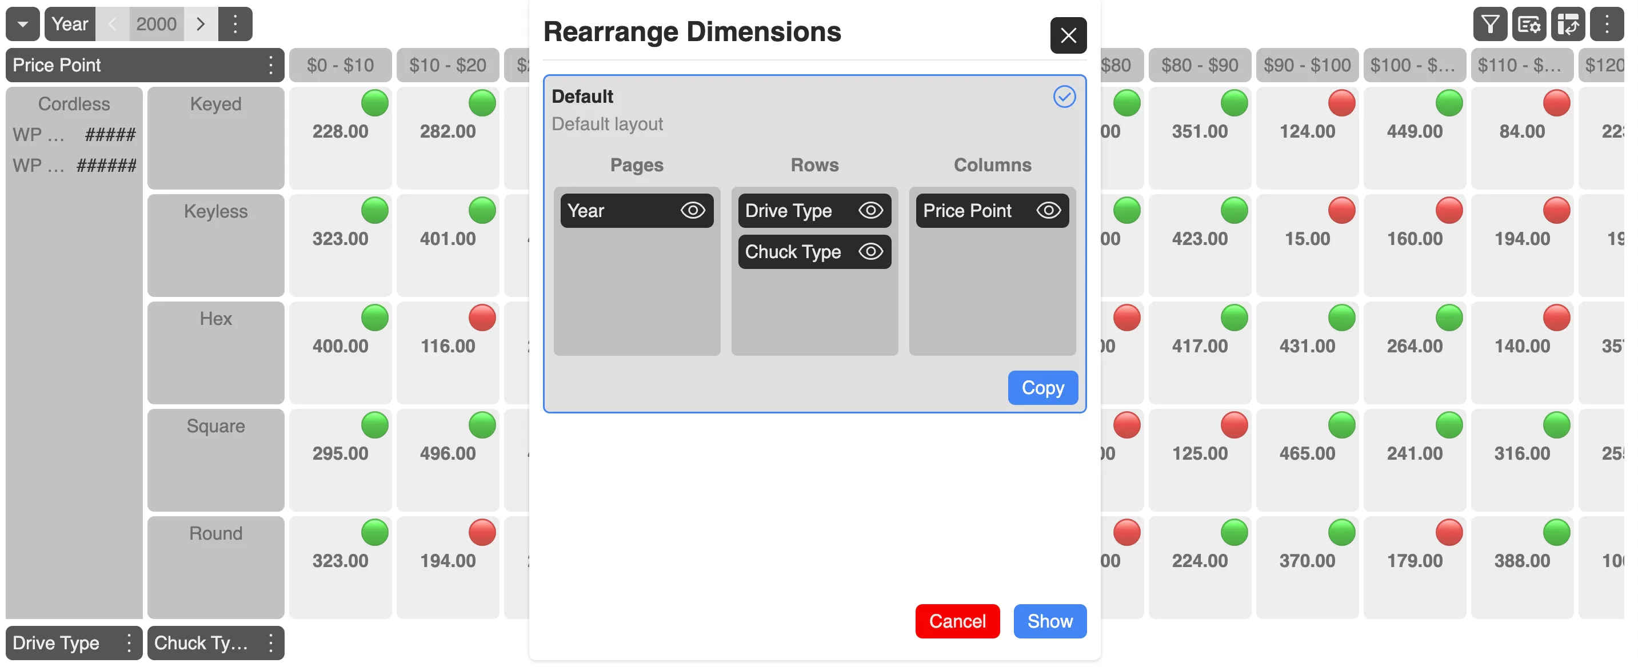The image size is (1638, 667).
Task: Open the Chuck Type kebab menu
Action: (271, 642)
